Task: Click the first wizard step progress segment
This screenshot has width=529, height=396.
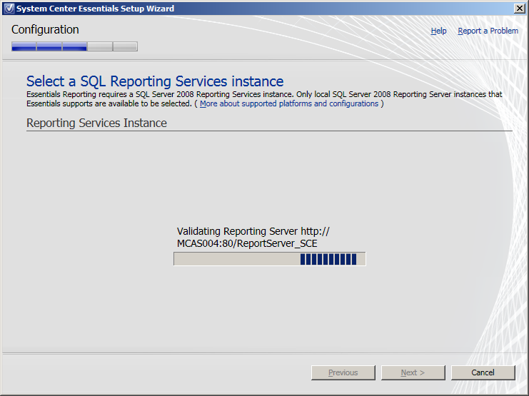Action: [x=24, y=46]
